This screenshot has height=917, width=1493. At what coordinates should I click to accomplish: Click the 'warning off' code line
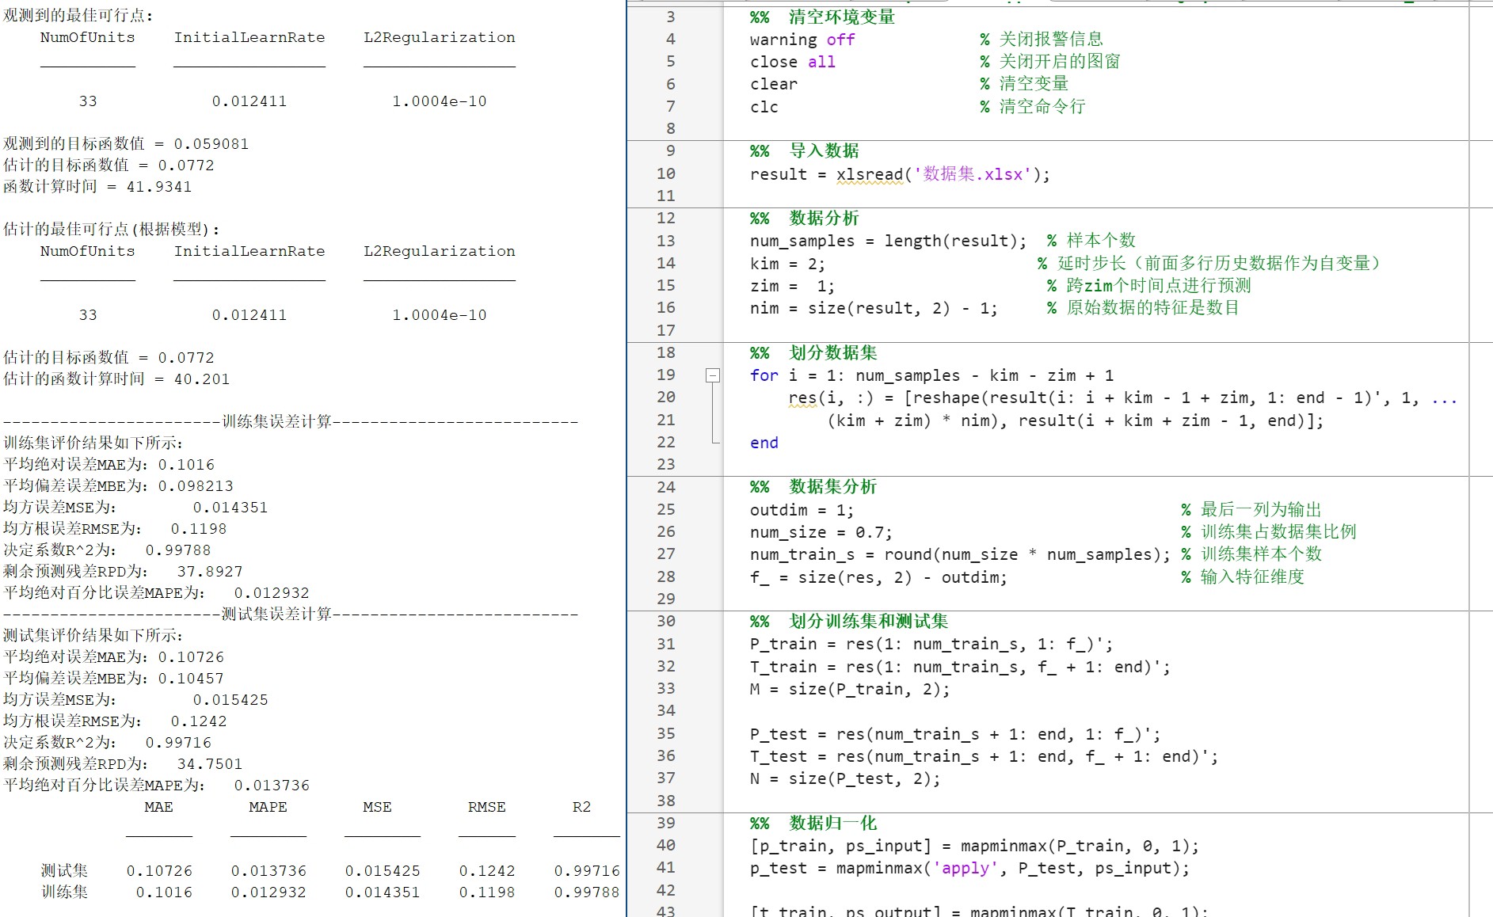tap(802, 40)
